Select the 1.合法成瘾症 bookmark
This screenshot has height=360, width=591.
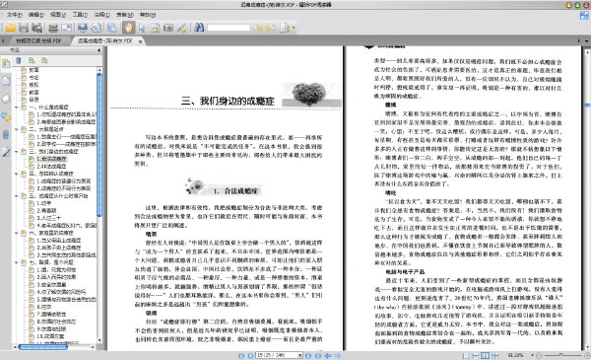pos(51,159)
